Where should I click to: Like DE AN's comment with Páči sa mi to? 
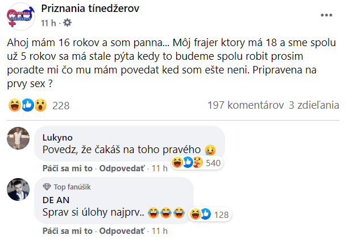(x=67, y=230)
